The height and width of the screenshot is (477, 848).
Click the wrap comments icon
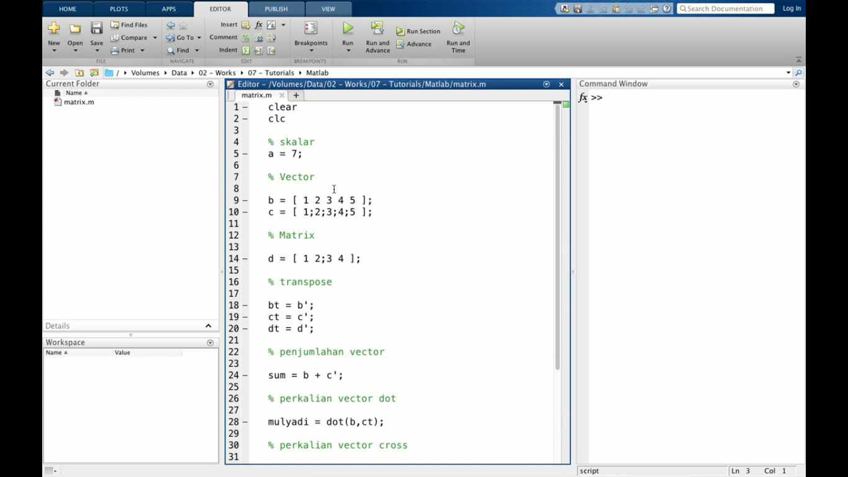click(x=271, y=38)
